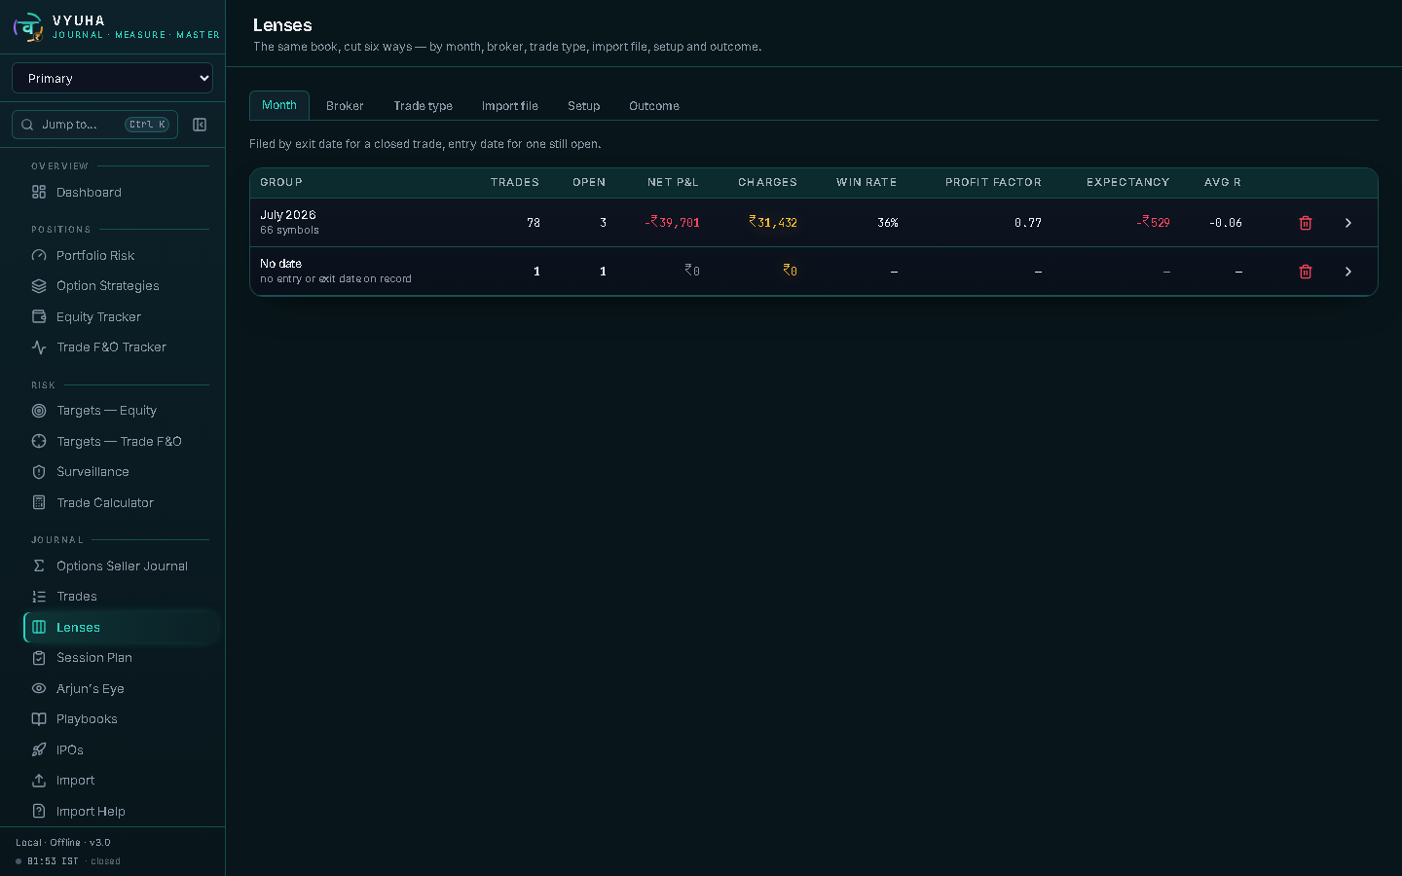Click the ₹31,432 charges value
1402x876 pixels.
pyautogui.click(x=773, y=223)
